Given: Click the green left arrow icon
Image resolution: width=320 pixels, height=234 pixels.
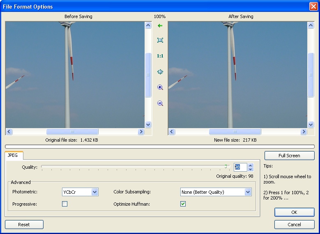Looking at the screenshot, I should pyautogui.click(x=160, y=26).
